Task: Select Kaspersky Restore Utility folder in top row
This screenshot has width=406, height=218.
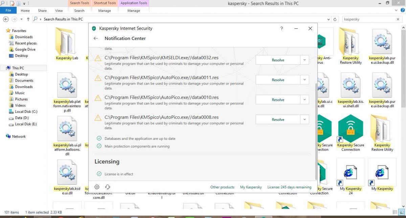Action: click(351, 41)
